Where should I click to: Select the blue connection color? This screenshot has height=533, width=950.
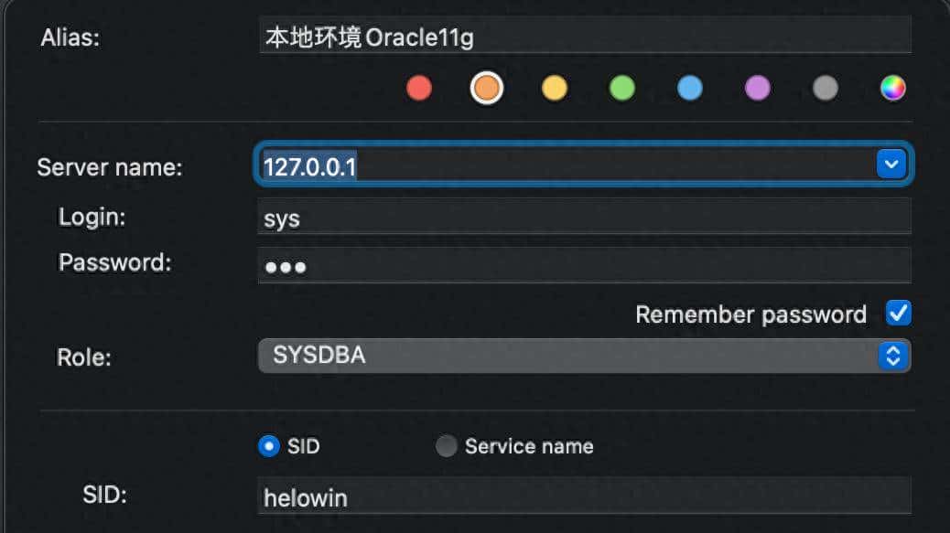689,88
